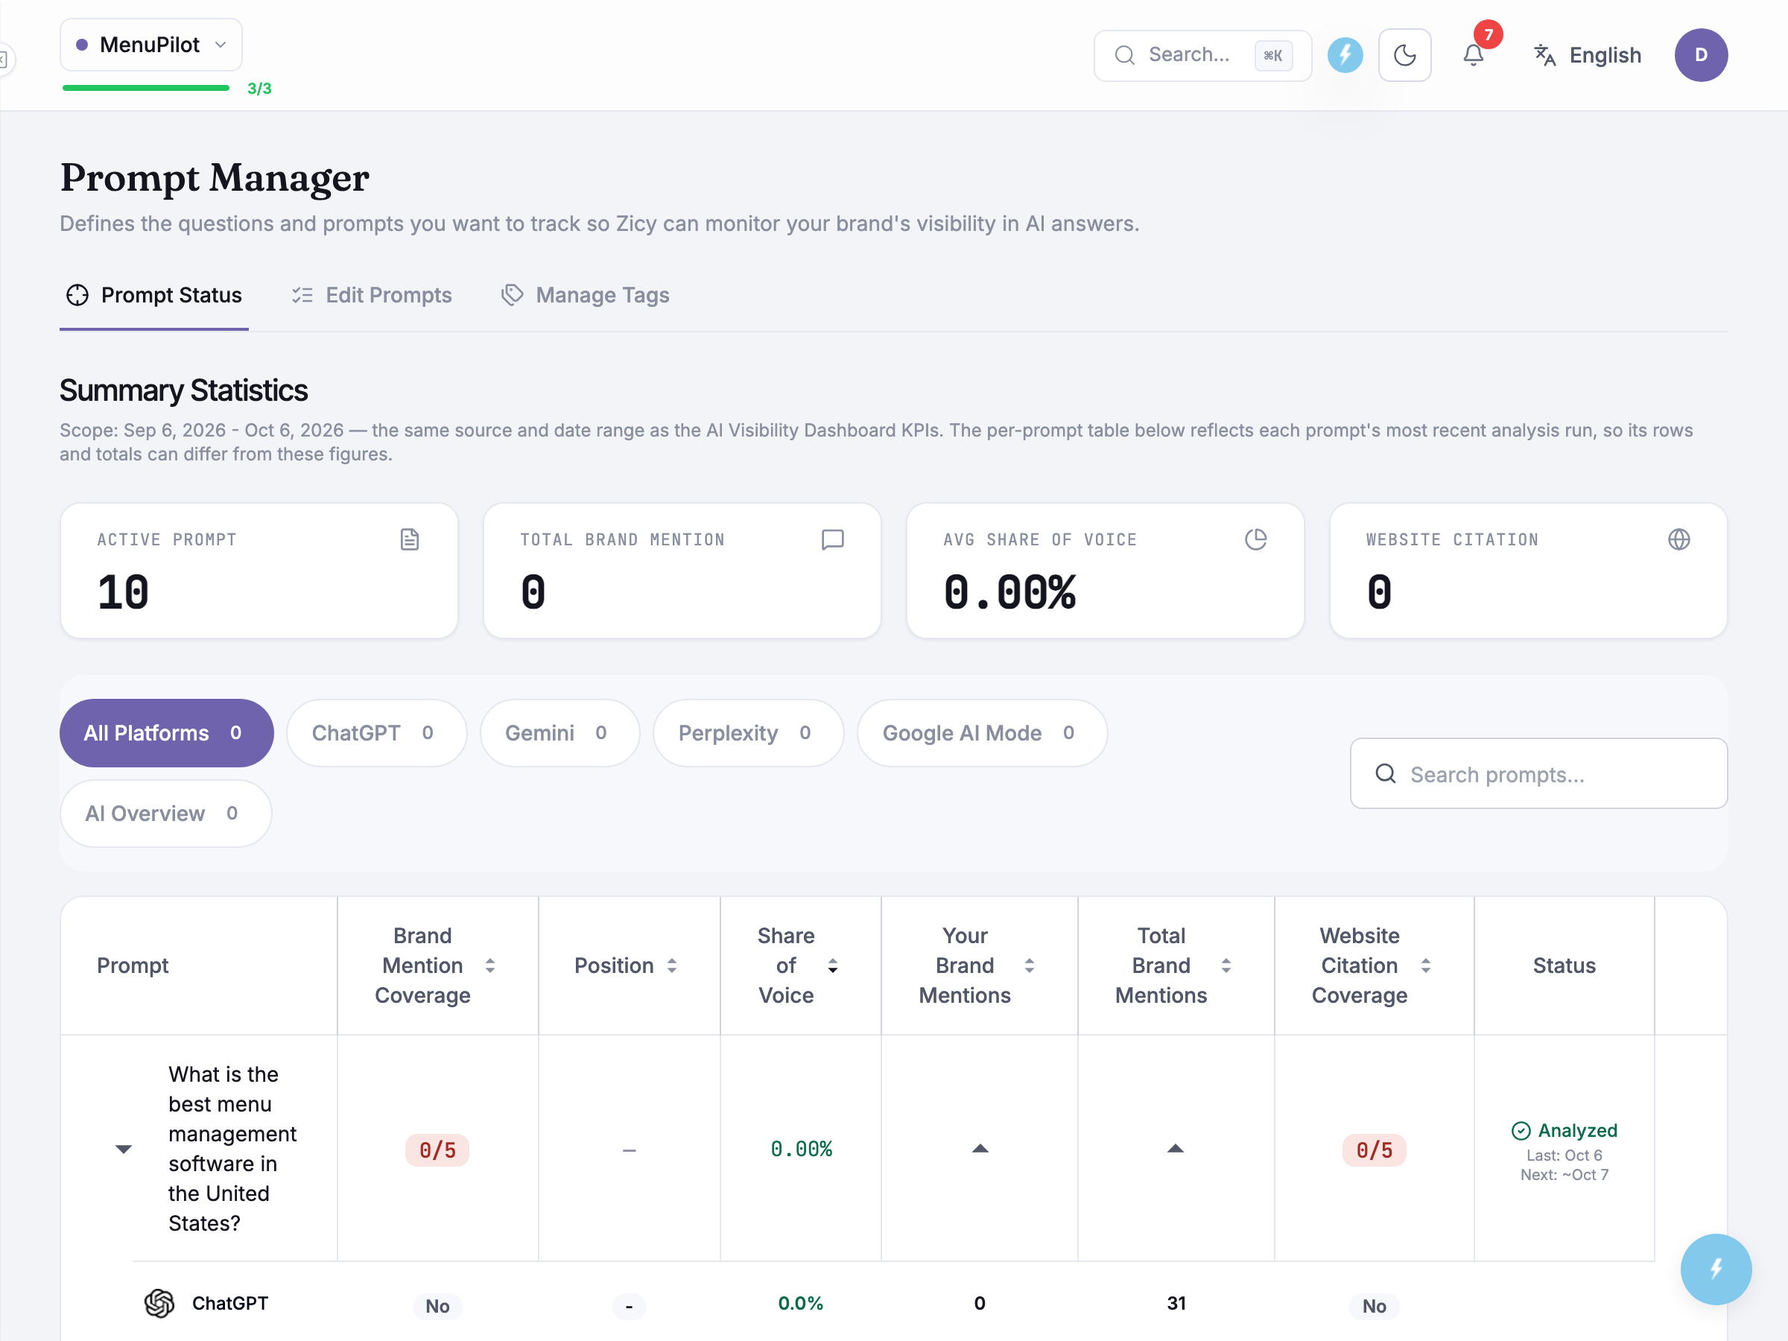Switch to the Prompt Status tab
Image resolution: width=1788 pixels, height=1341 pixels.
(154, 295)
